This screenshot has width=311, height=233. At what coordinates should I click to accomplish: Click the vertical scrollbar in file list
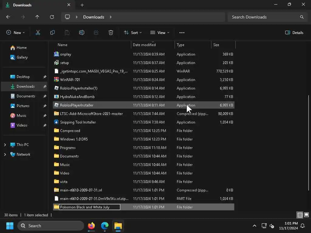[x=309, y=143]
